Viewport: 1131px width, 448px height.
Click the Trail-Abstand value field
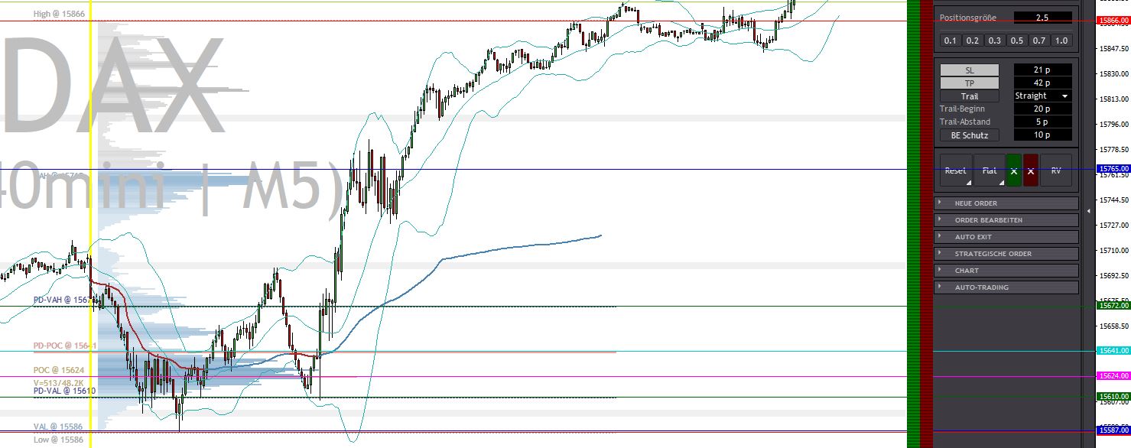tap(1042, 122)
